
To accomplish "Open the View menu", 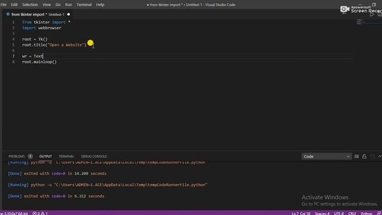I will pyautogui.click(x=47, y=5).
